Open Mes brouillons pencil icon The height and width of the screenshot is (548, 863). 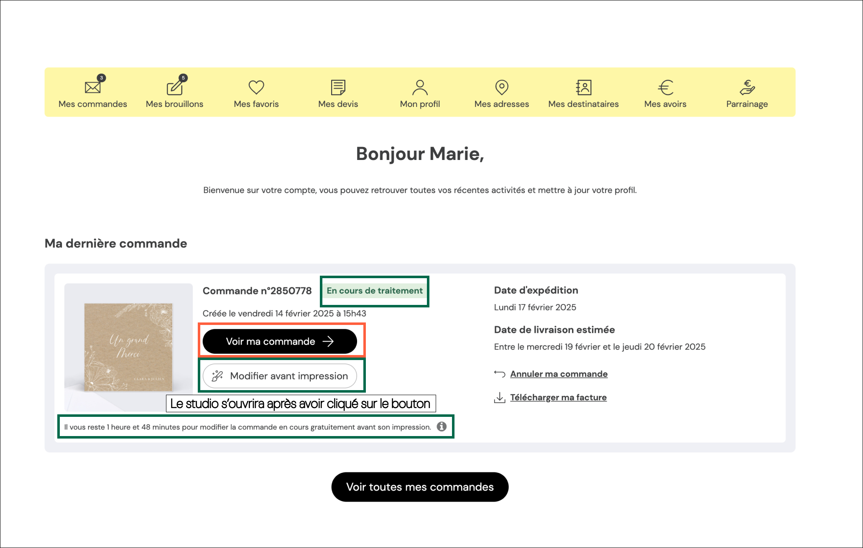[174, 87]
